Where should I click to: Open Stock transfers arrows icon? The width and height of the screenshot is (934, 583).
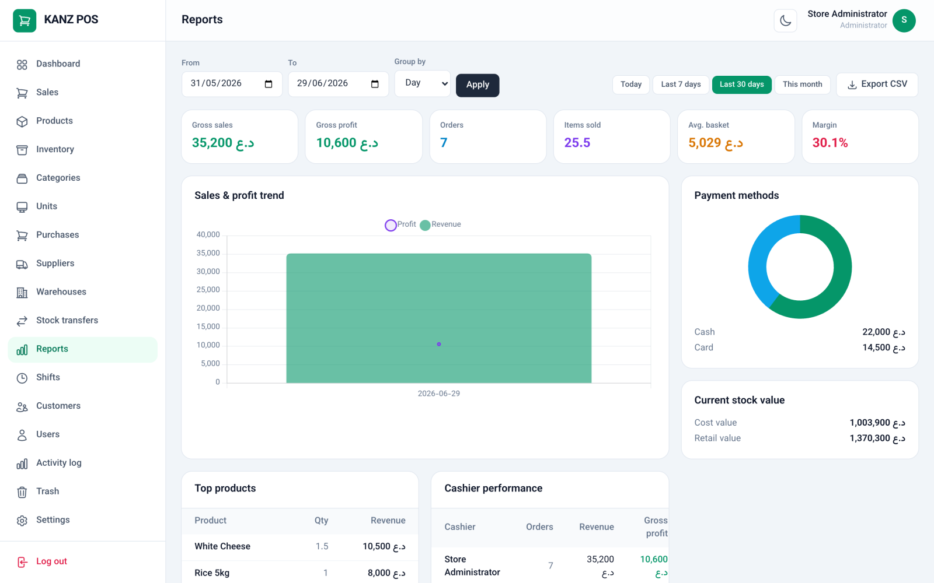[x=22, y=321]
